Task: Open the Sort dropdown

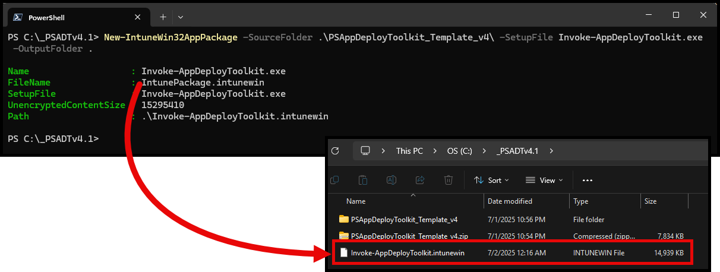Action: pyautogui.click(x=491, y=180)
